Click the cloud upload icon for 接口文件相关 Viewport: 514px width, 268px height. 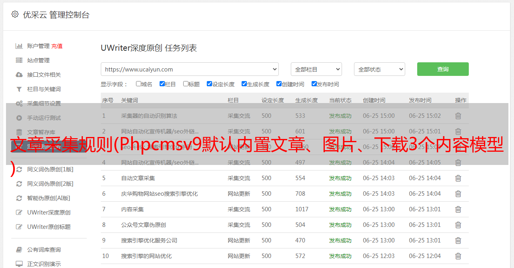(19, 75)
